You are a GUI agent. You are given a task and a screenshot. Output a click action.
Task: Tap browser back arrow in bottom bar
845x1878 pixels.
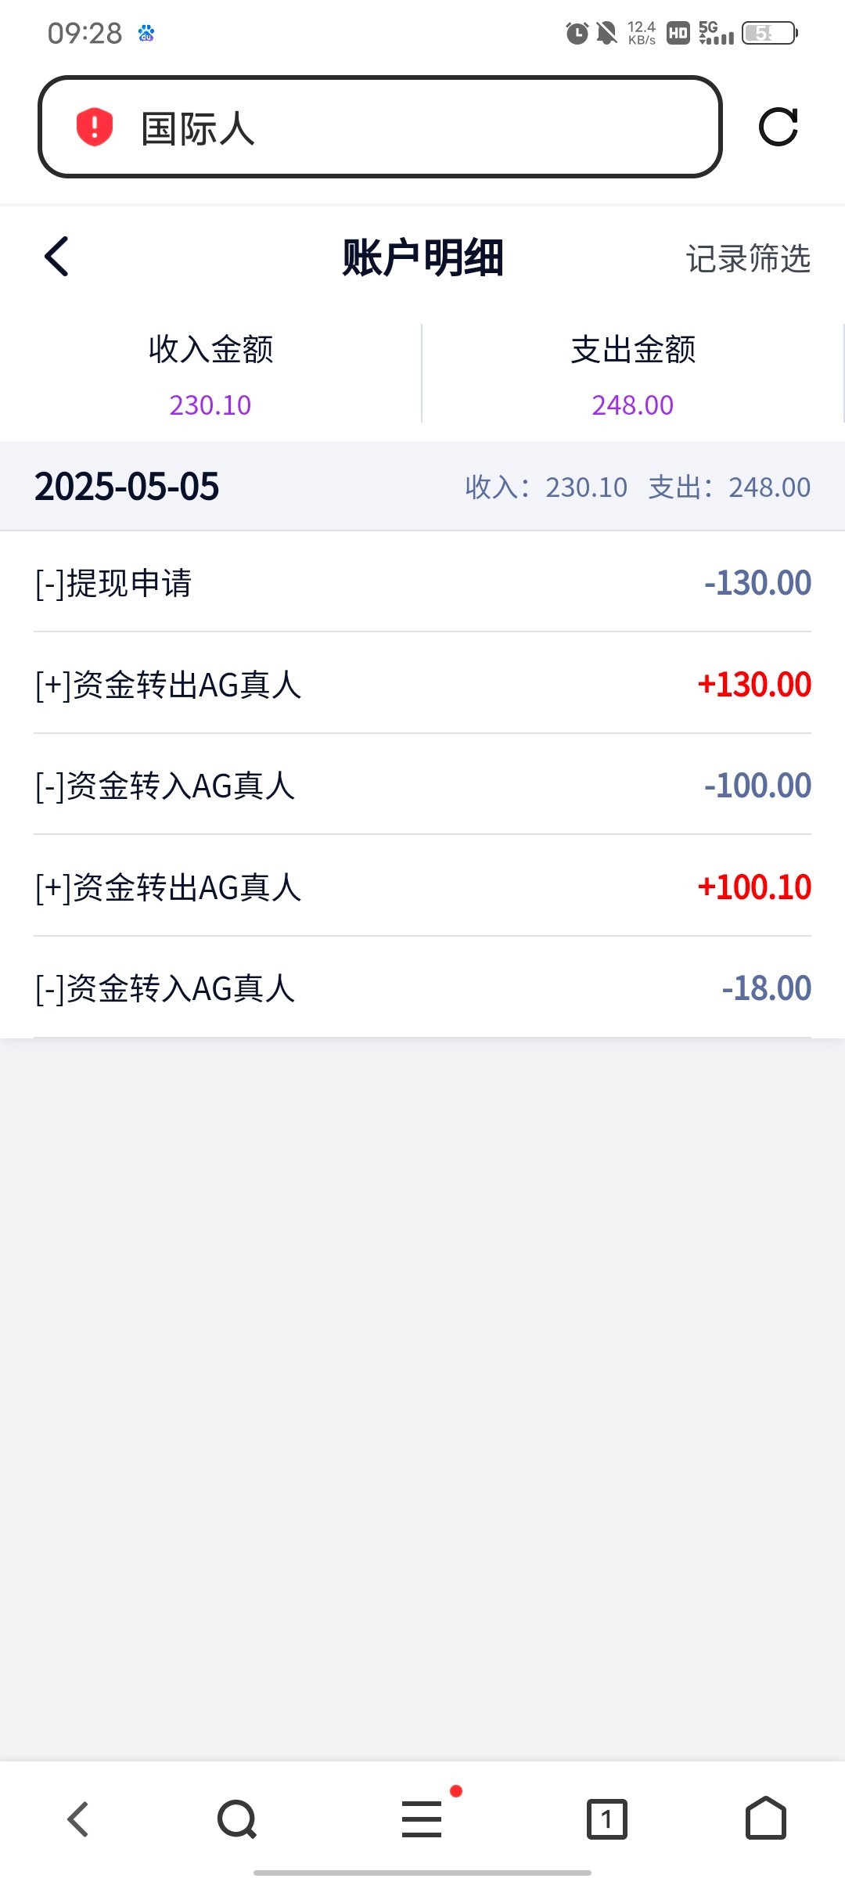[78, 1819]
